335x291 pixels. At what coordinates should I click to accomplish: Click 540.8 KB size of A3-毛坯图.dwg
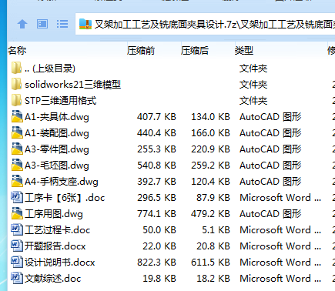click(156, 166)
